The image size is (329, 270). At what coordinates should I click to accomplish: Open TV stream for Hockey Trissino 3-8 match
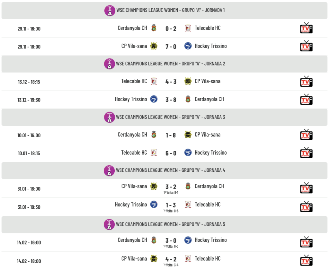click(306, 100)
